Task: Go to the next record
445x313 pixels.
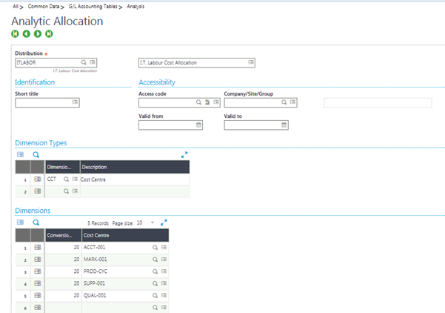Action: [x=38, y=34]
